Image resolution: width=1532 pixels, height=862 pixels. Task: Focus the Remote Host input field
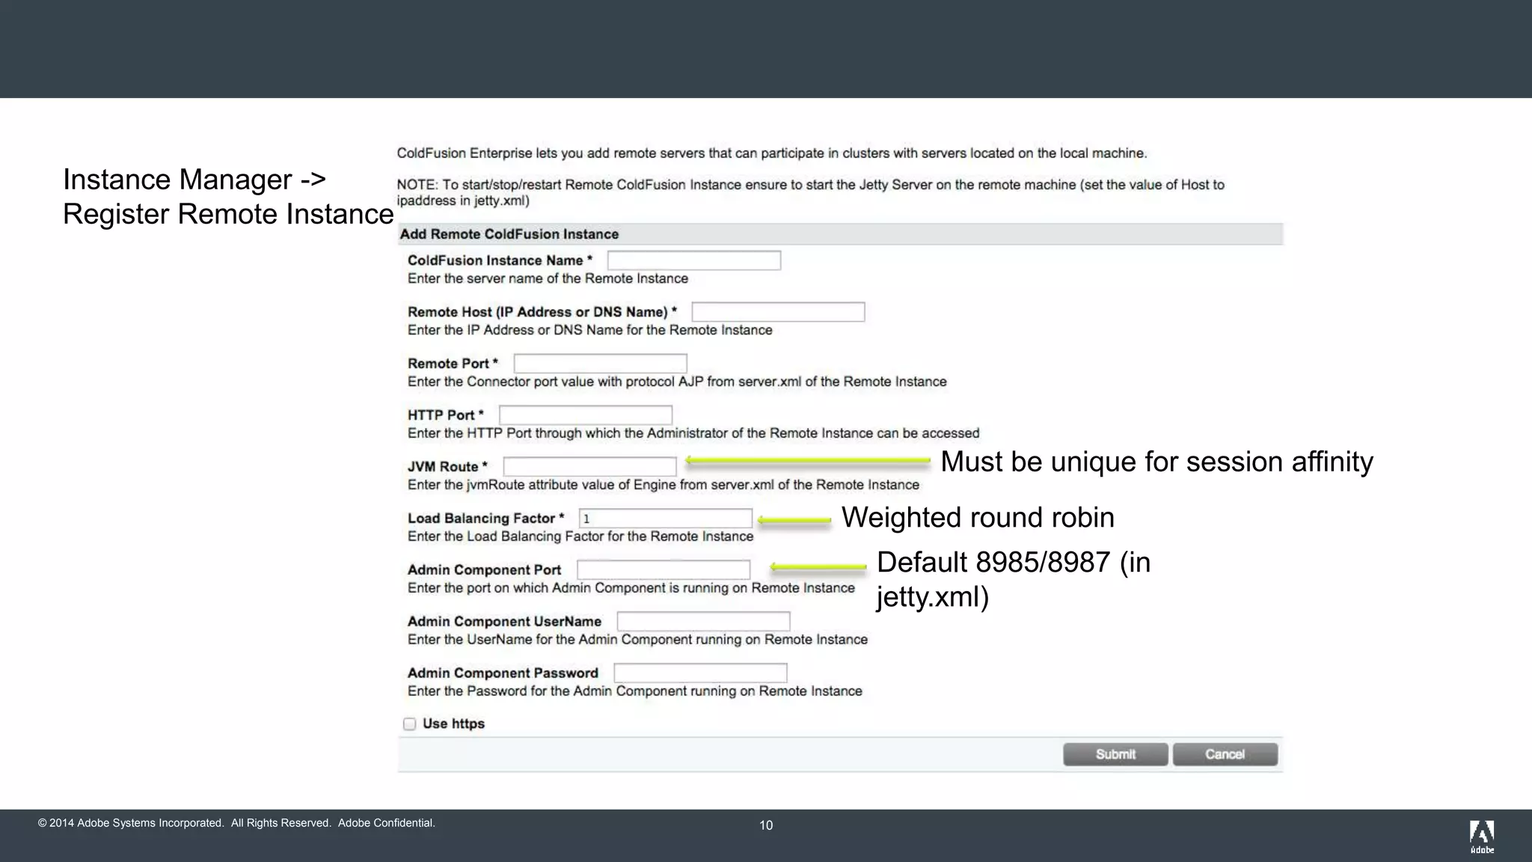coord(778,312)
